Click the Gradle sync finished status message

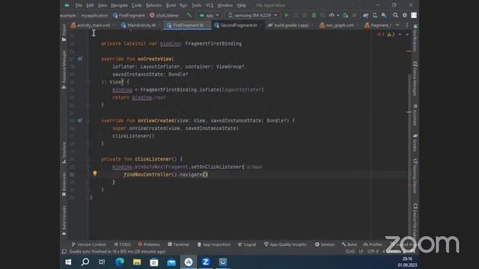click(x=118, y=252)
